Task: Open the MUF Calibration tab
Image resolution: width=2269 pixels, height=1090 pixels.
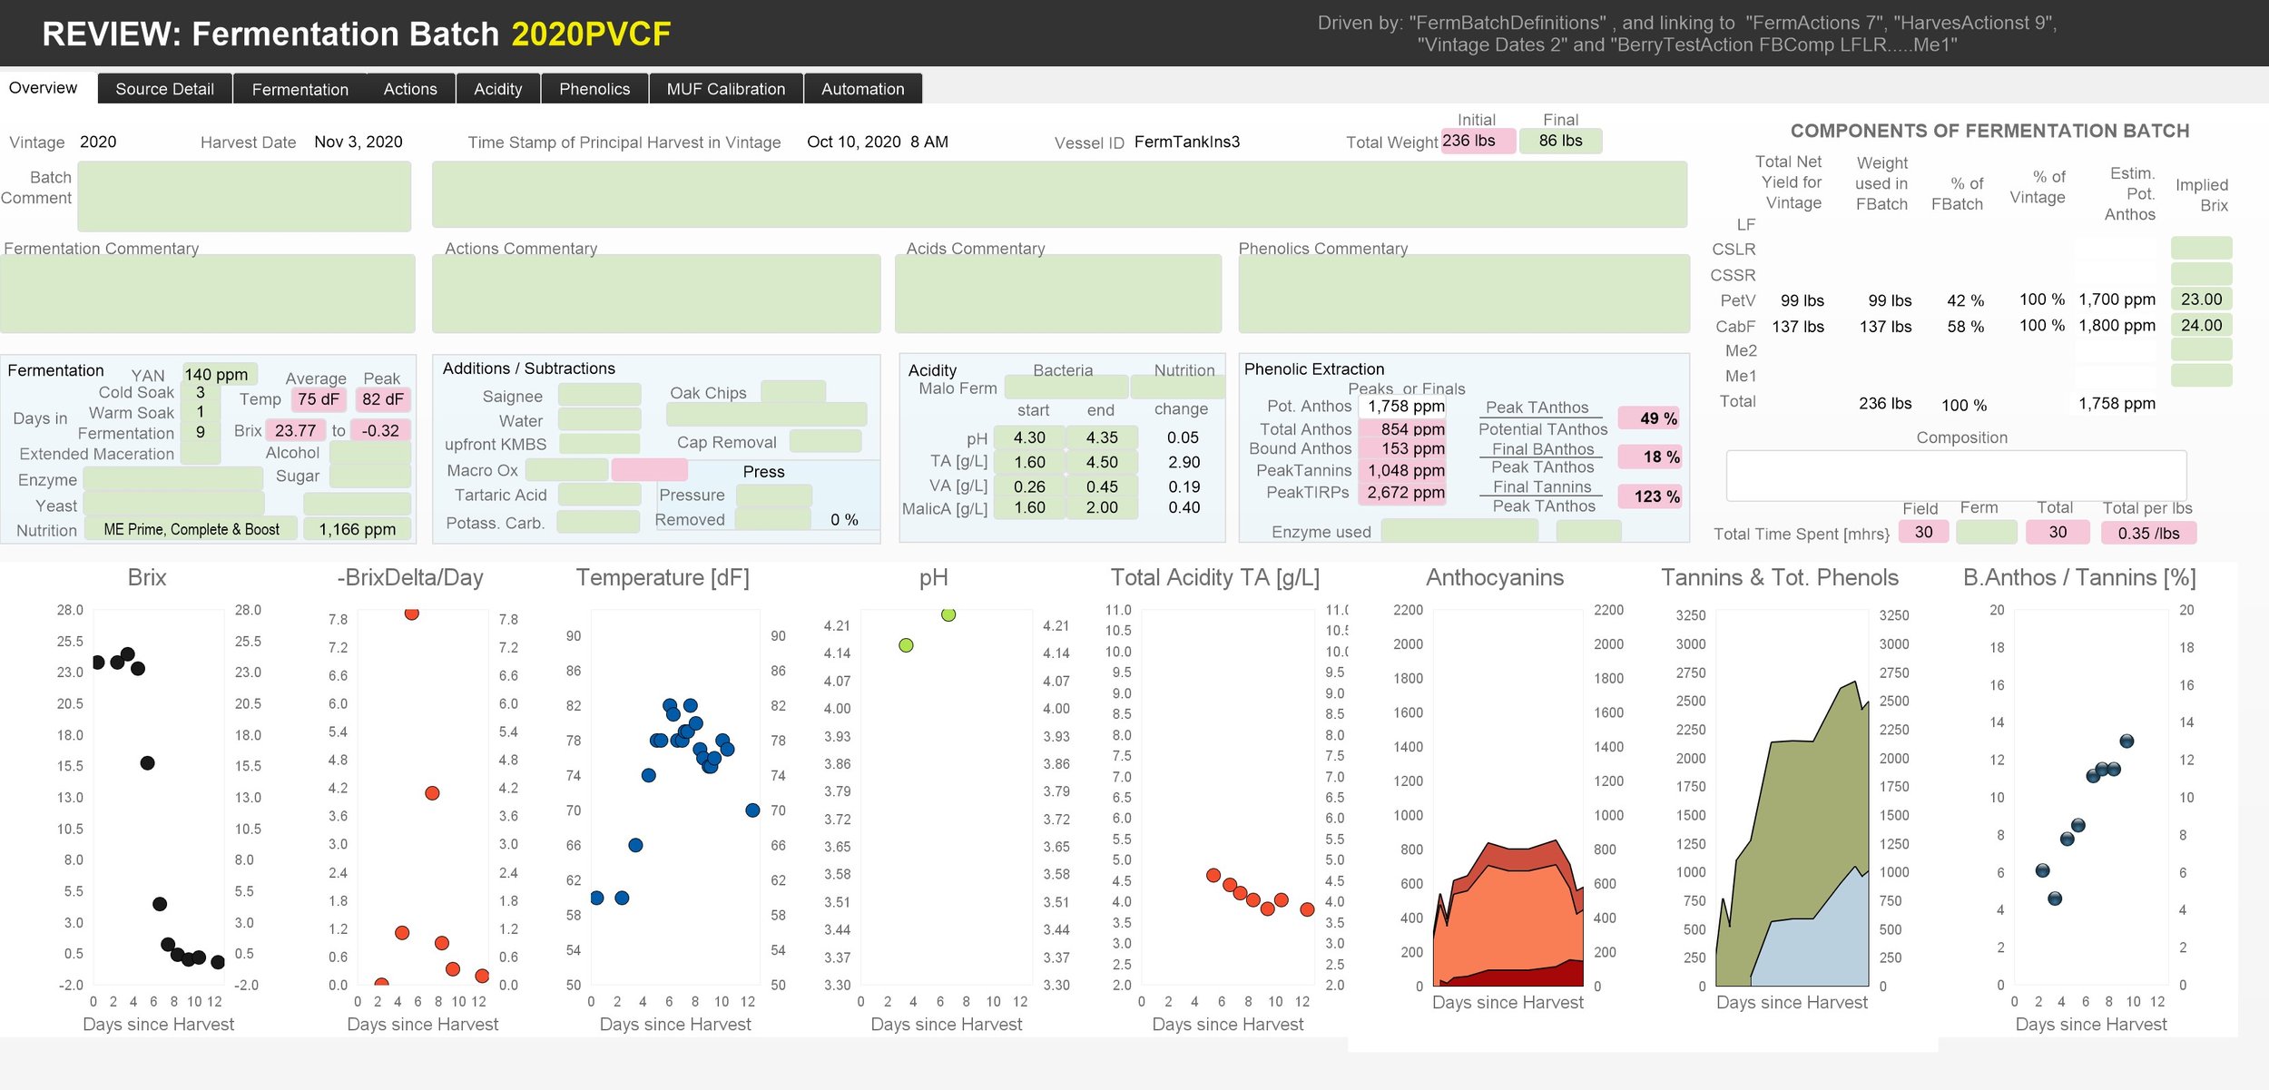Action: tap(726, 89)
